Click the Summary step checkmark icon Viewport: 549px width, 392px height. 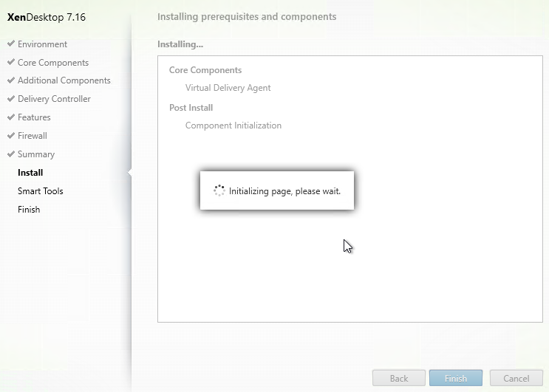[11, 154]
